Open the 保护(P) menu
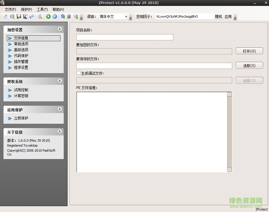 click(x=26, y=9)
